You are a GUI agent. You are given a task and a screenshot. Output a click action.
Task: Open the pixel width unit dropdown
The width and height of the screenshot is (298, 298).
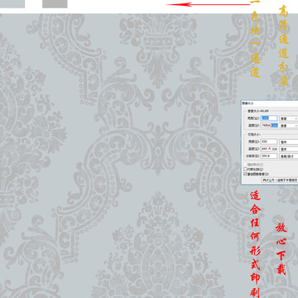289,118
